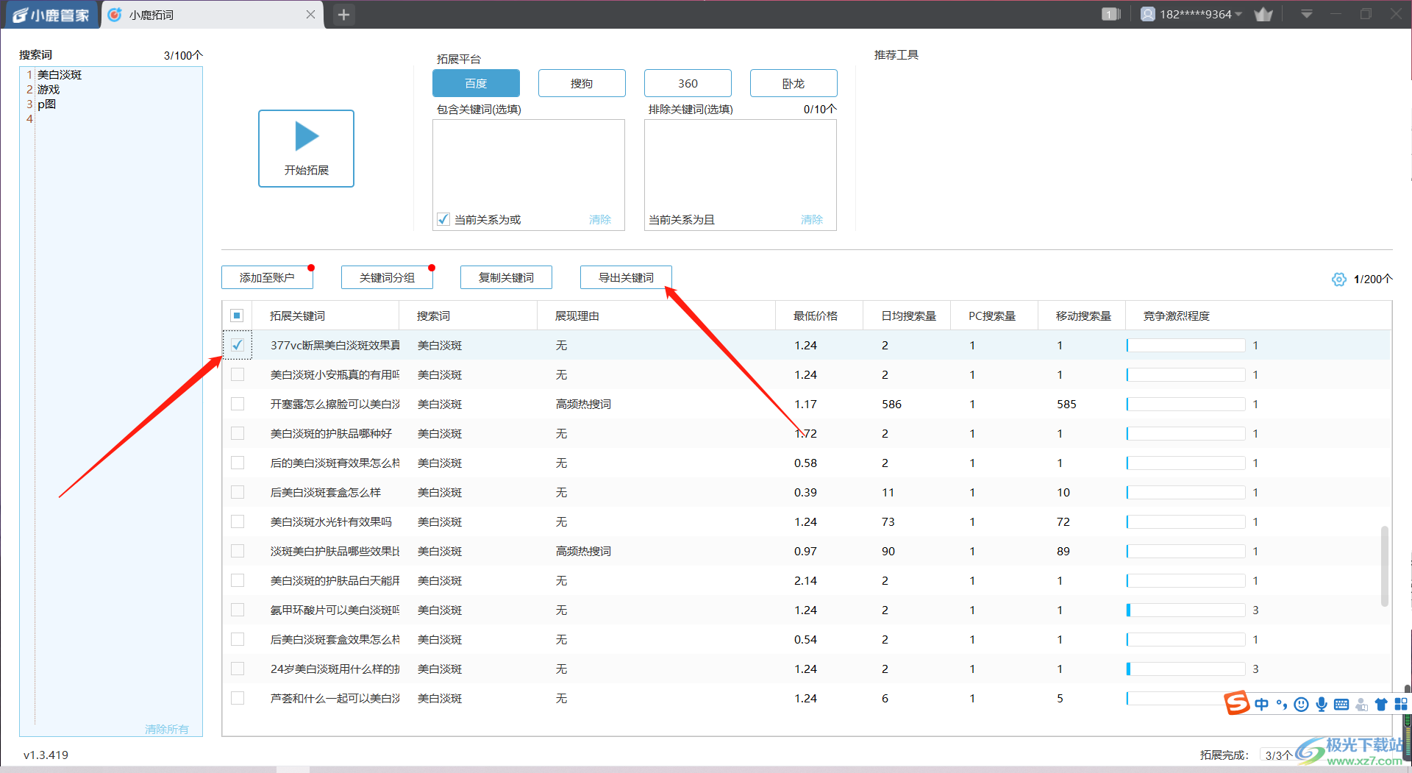Click the Sogou microphone voice input icon

point(1322,705)
